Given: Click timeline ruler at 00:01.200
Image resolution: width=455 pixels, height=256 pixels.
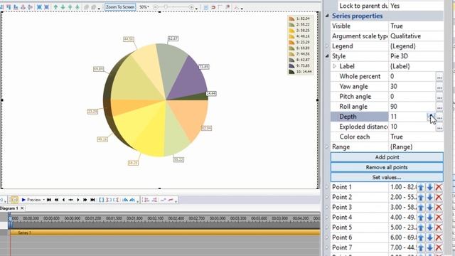Looking at the screenshot, I should tap(93, 218).
